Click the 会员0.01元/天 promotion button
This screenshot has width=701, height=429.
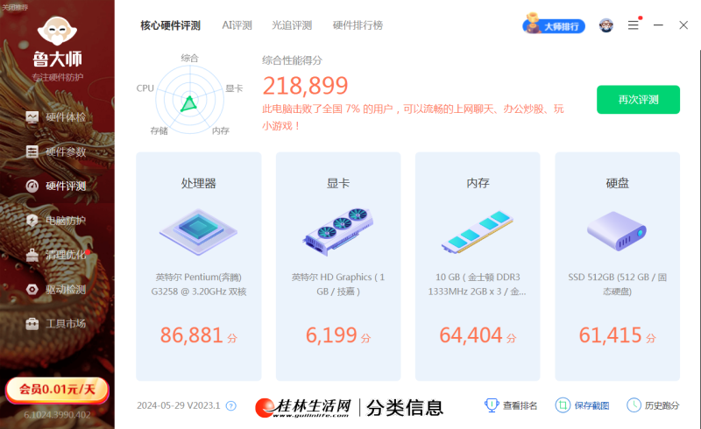(57, 390)
